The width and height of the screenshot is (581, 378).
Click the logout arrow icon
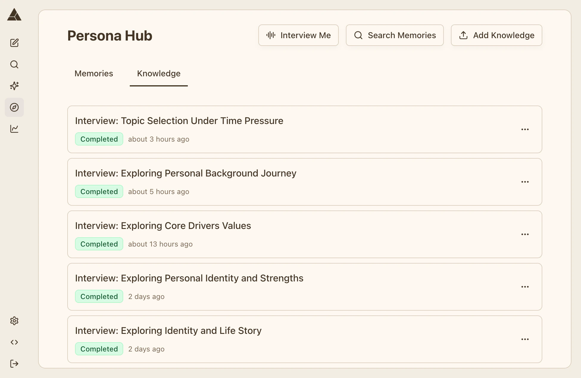pyautogui.click(x=14, y=364)
